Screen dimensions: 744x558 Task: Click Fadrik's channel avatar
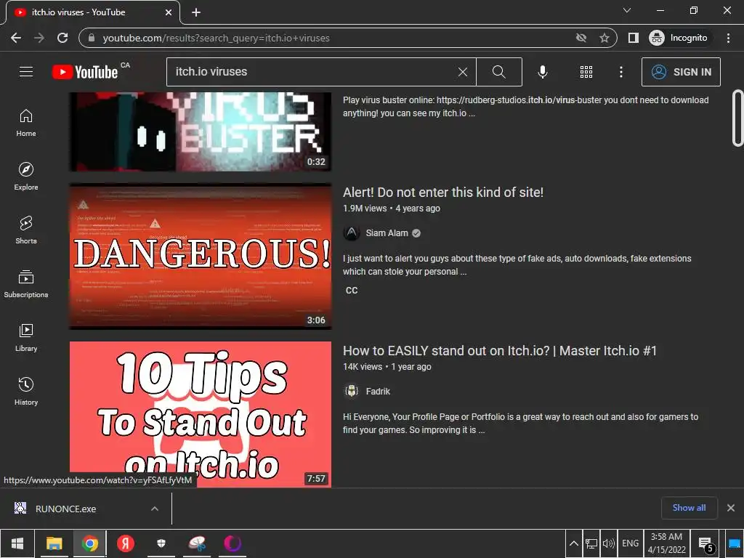tap(352, 392)
